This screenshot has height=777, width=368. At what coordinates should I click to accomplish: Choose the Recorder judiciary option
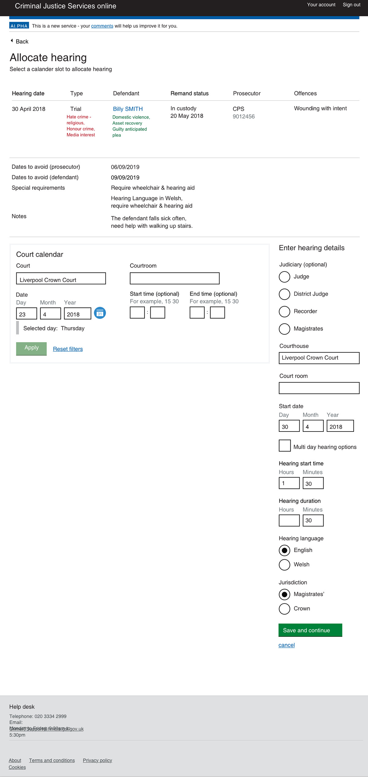[284, 311]
